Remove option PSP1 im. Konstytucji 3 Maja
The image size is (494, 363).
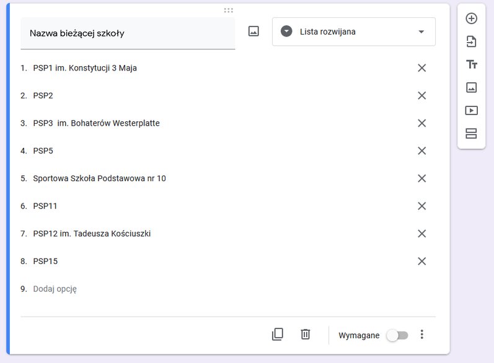(x=422, y=68)
